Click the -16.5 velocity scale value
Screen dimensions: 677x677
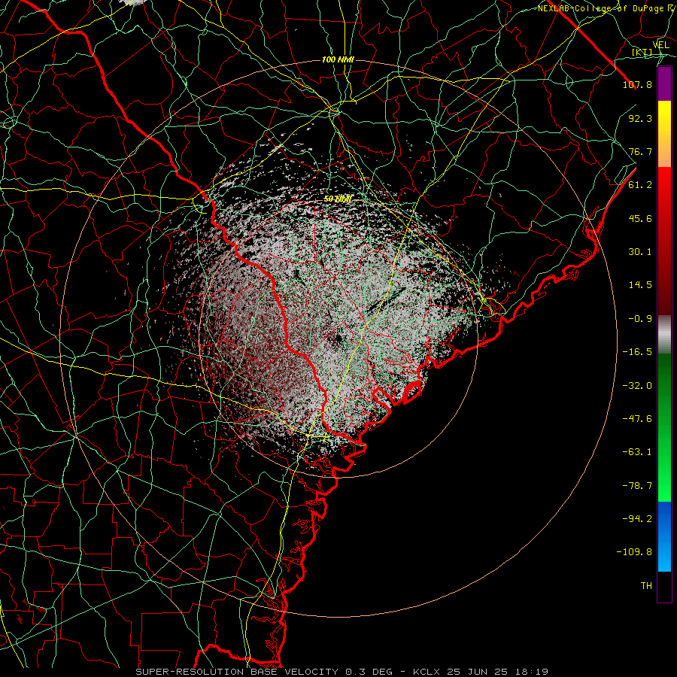coord(637,352)
